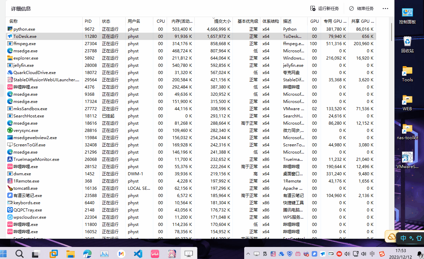Click the ScreenToGif.exe process icon

pyautogui.click(x=10, y=145)
